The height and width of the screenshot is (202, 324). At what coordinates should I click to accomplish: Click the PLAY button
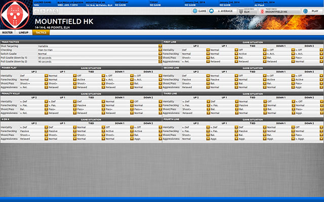click(x=312, y=11)
